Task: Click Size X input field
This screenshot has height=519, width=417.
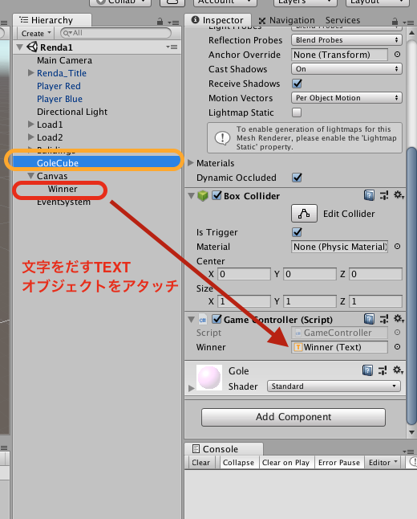Action: [x=244, y=301]
